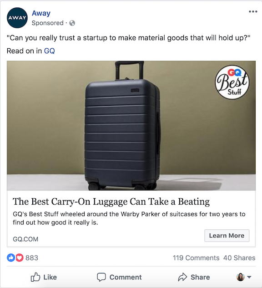
Task: Open the profile selector dropdown arrow
Action: click(x=249, y=277)
